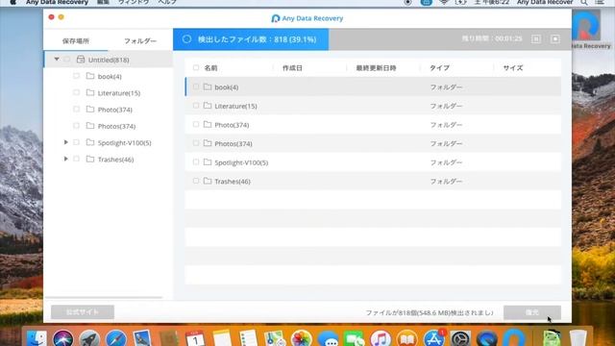The height and width of the screenshot is (346, 615).
Task: Expand the Spotlight-V100(5) tree node
Action: pos(66,142)
